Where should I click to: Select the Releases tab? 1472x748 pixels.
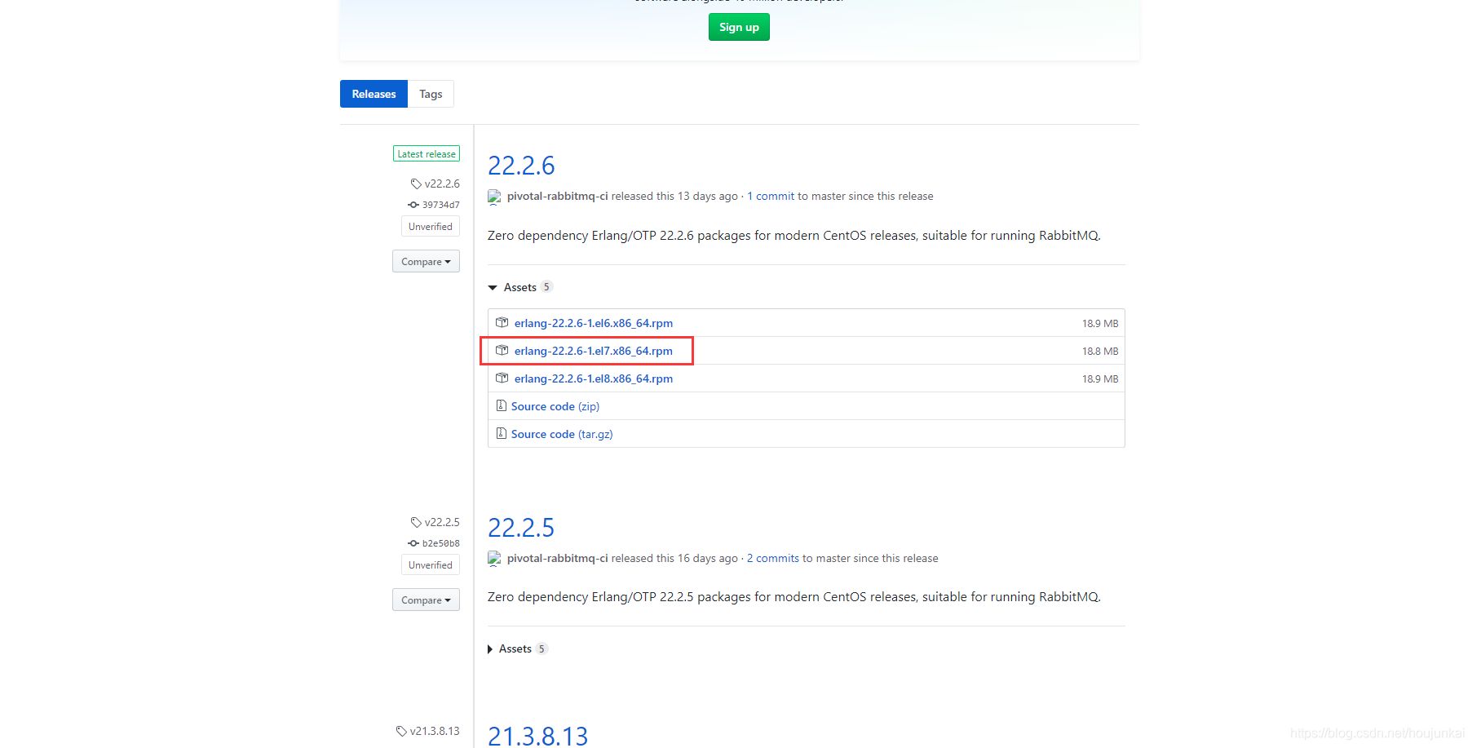374,94
